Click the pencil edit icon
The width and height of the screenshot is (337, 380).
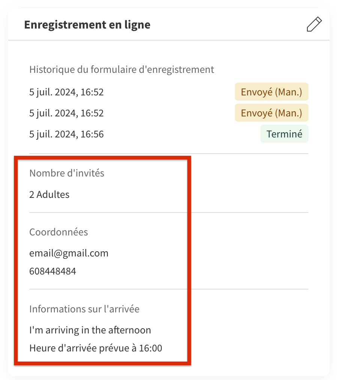click(x=314, y=24)
